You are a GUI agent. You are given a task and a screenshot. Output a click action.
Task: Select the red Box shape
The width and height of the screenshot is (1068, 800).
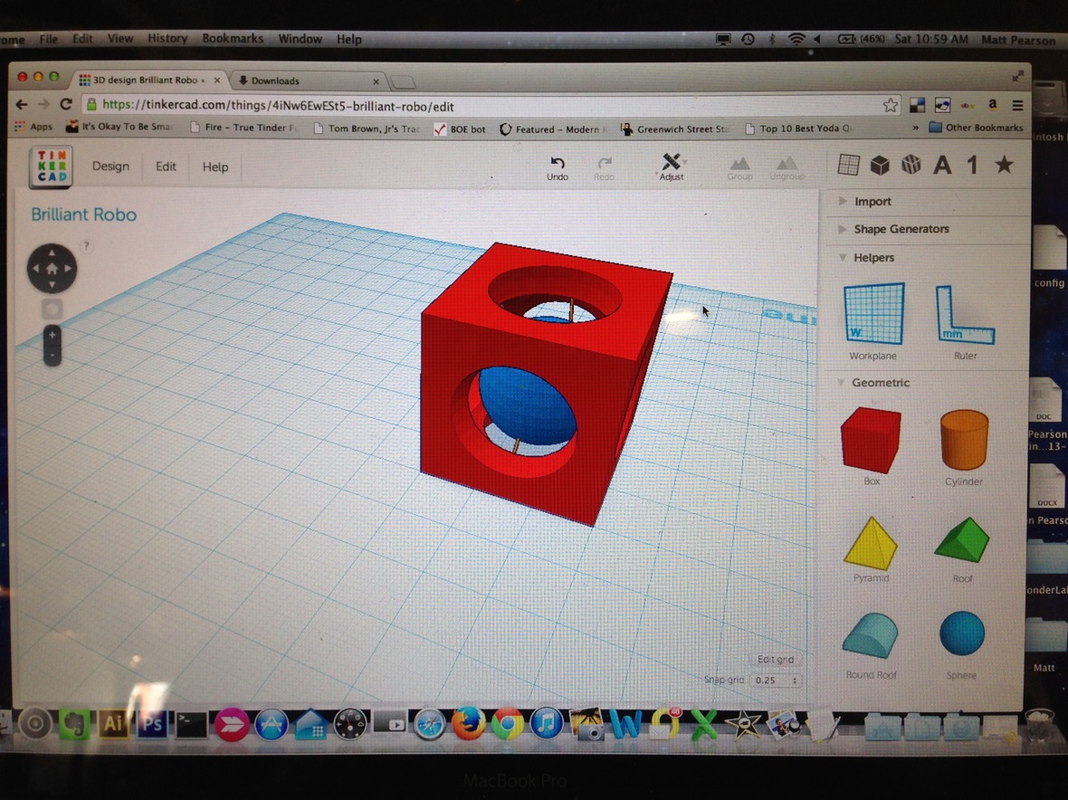pyautogui.click(x=872, y=446)
